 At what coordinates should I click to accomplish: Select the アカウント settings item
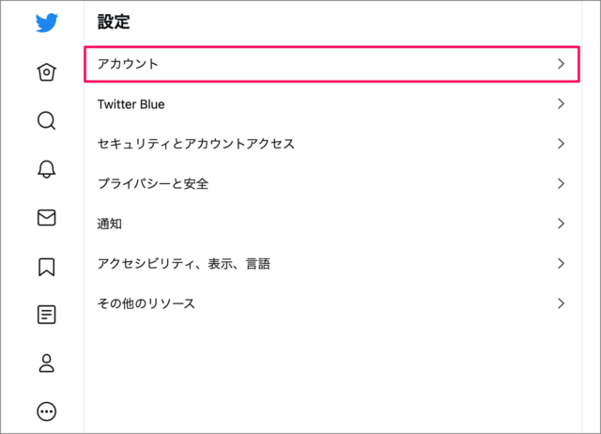tap(129, 64)
